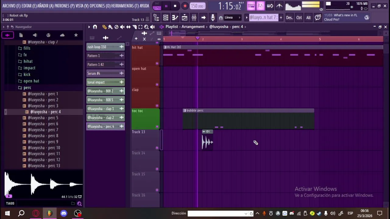Select the browser waveform tab icon
390x219 pixels.
[7, 35]
